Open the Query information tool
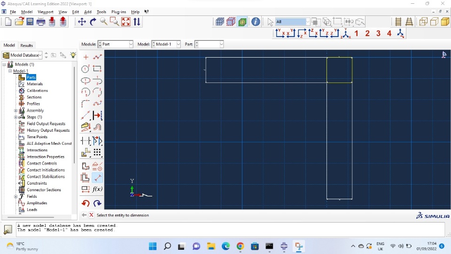This screenshot has height=254, width=451. (256, 22)
